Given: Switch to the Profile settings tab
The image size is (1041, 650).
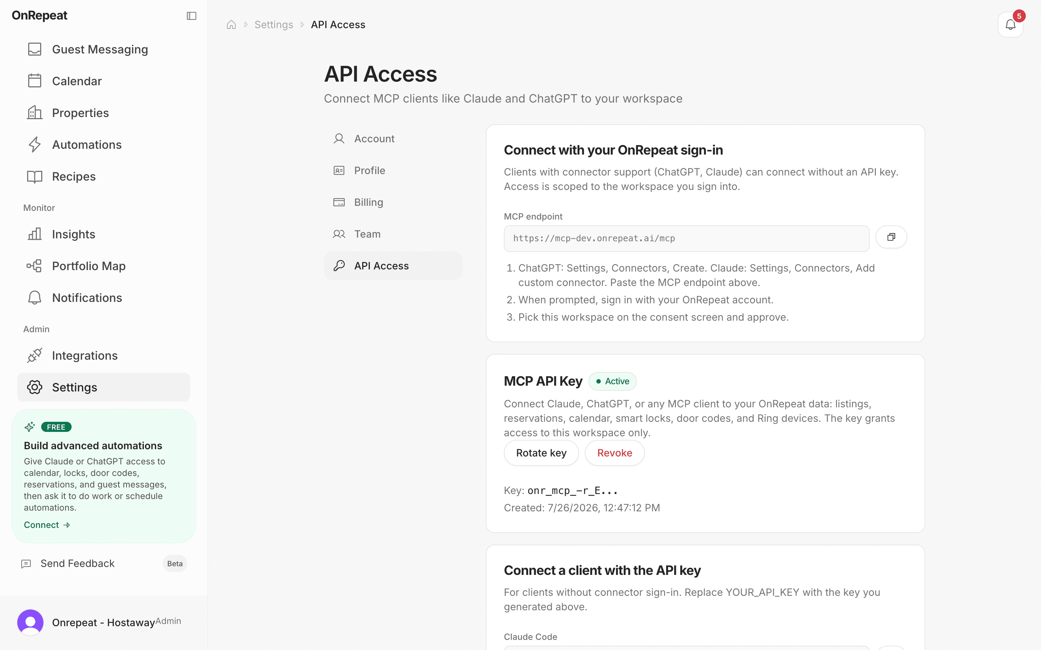Looking at the screenshot, I should 393,170.
